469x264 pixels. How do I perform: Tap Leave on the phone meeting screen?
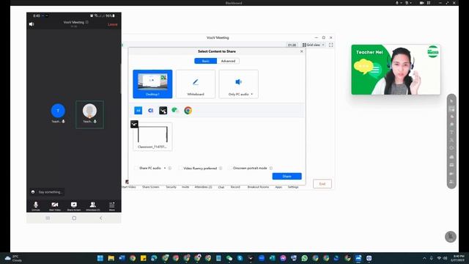tap(112, 24)
